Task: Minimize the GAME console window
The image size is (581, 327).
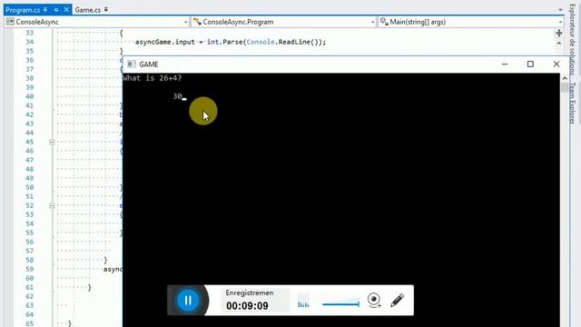Action: click(505, 64)
